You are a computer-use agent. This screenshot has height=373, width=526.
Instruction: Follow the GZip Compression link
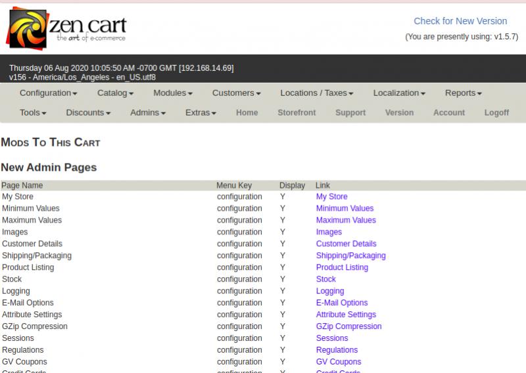348,326
